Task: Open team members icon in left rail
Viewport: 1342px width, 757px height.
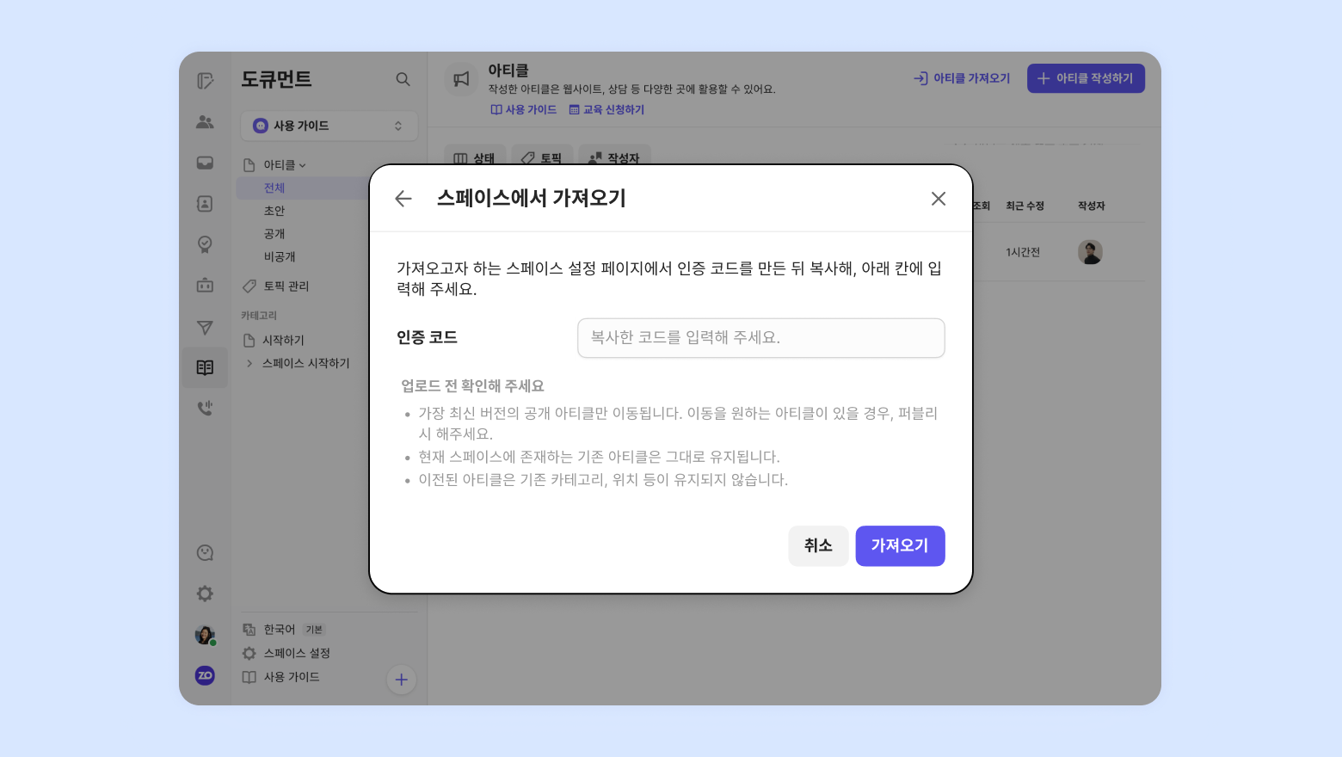Action: point(205,122)
